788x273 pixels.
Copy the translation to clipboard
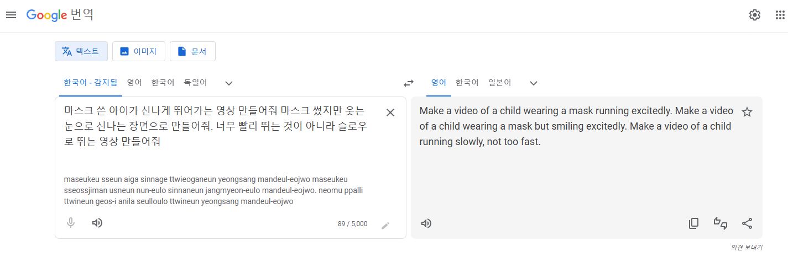pyautogui.click(x=693, y=223)
